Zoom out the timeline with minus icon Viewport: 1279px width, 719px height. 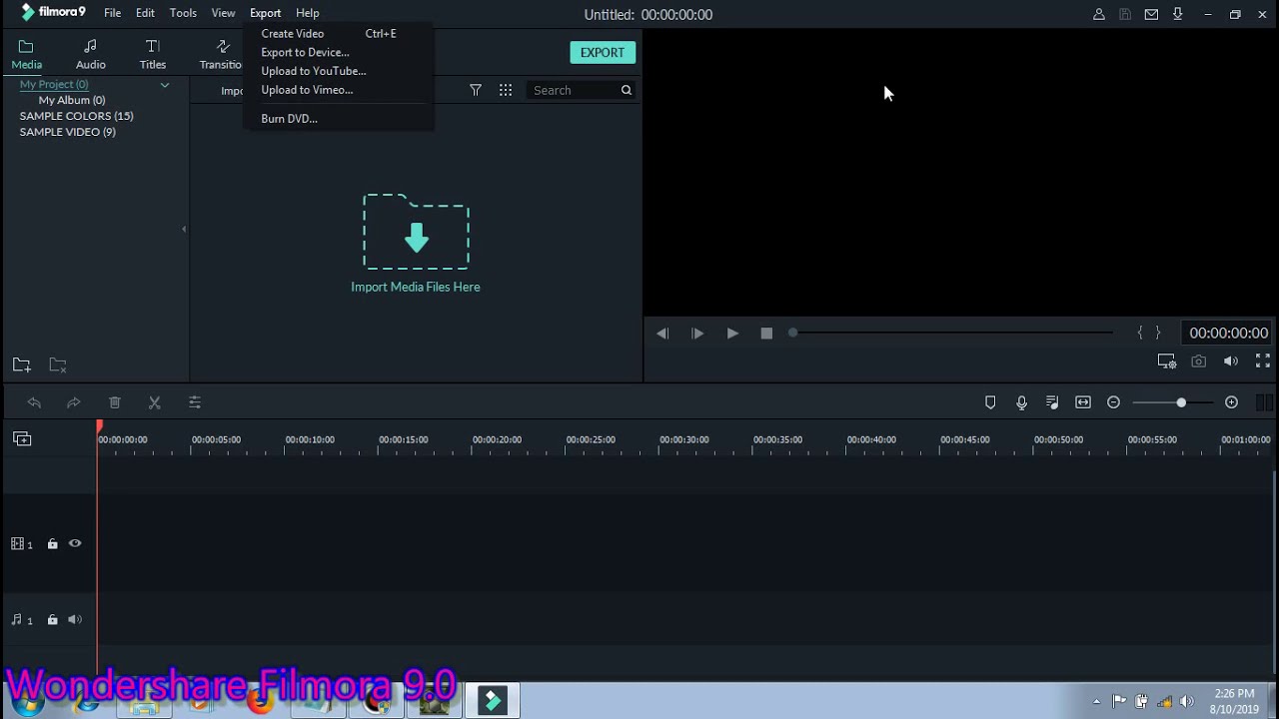(x=1114, y=402)
